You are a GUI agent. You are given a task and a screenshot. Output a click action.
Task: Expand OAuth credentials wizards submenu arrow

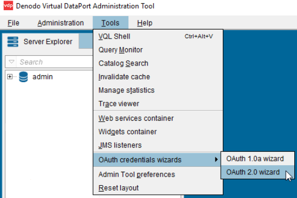coord(216,159)
